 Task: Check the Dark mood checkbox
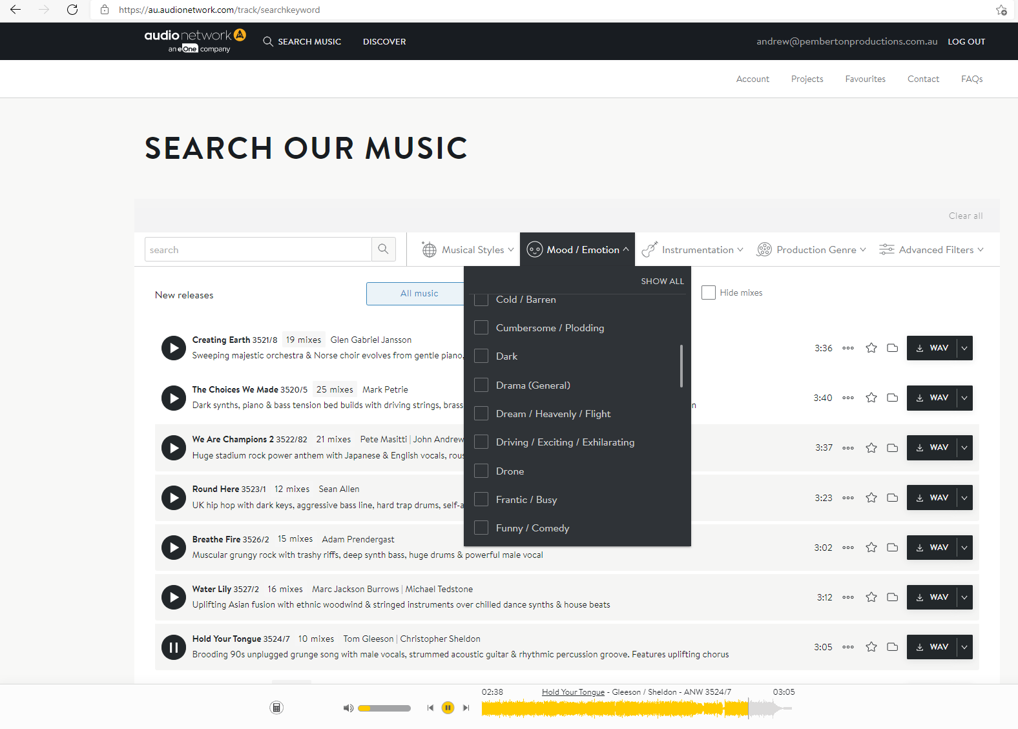click(x=481, y=356)
